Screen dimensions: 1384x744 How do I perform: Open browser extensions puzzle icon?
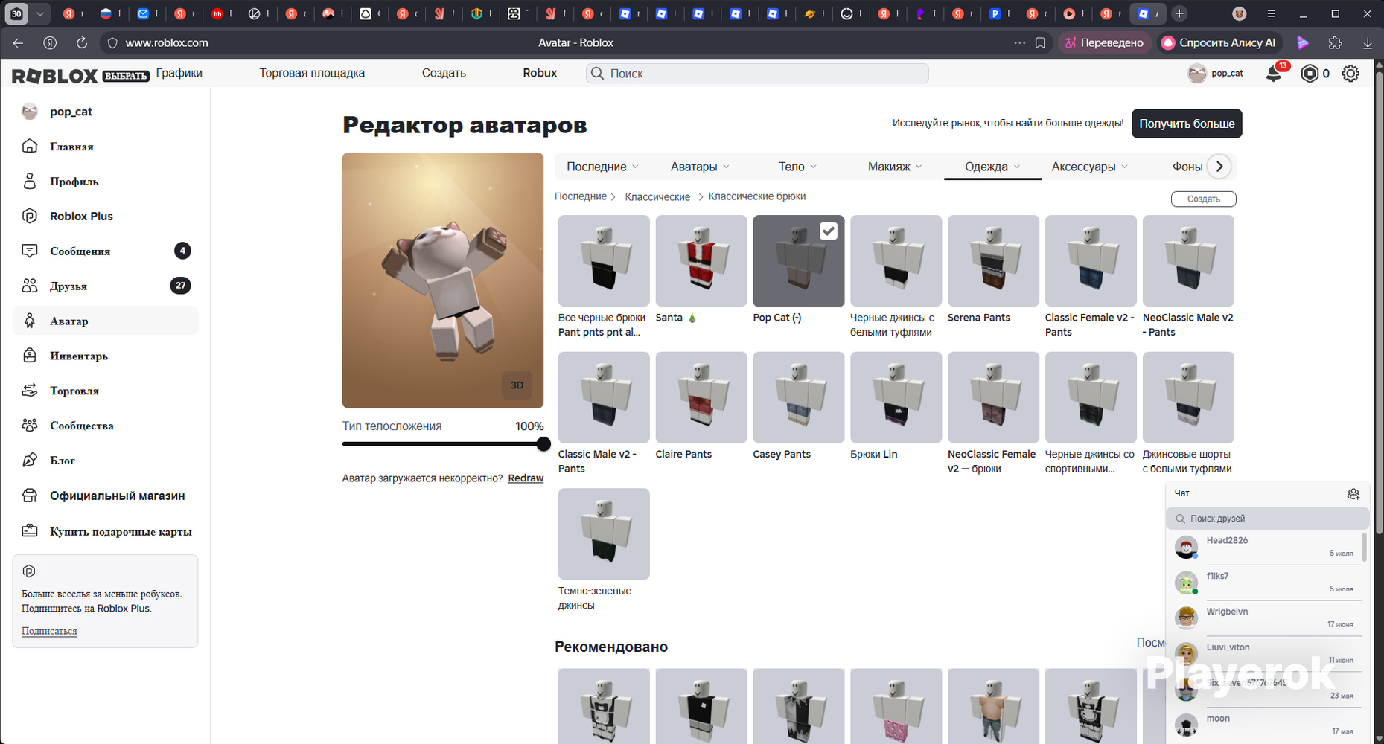click(x=1335, y=43)
